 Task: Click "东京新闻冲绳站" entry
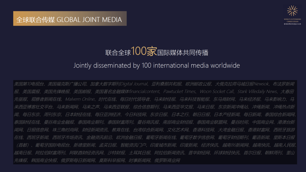[x=233, y=107]
